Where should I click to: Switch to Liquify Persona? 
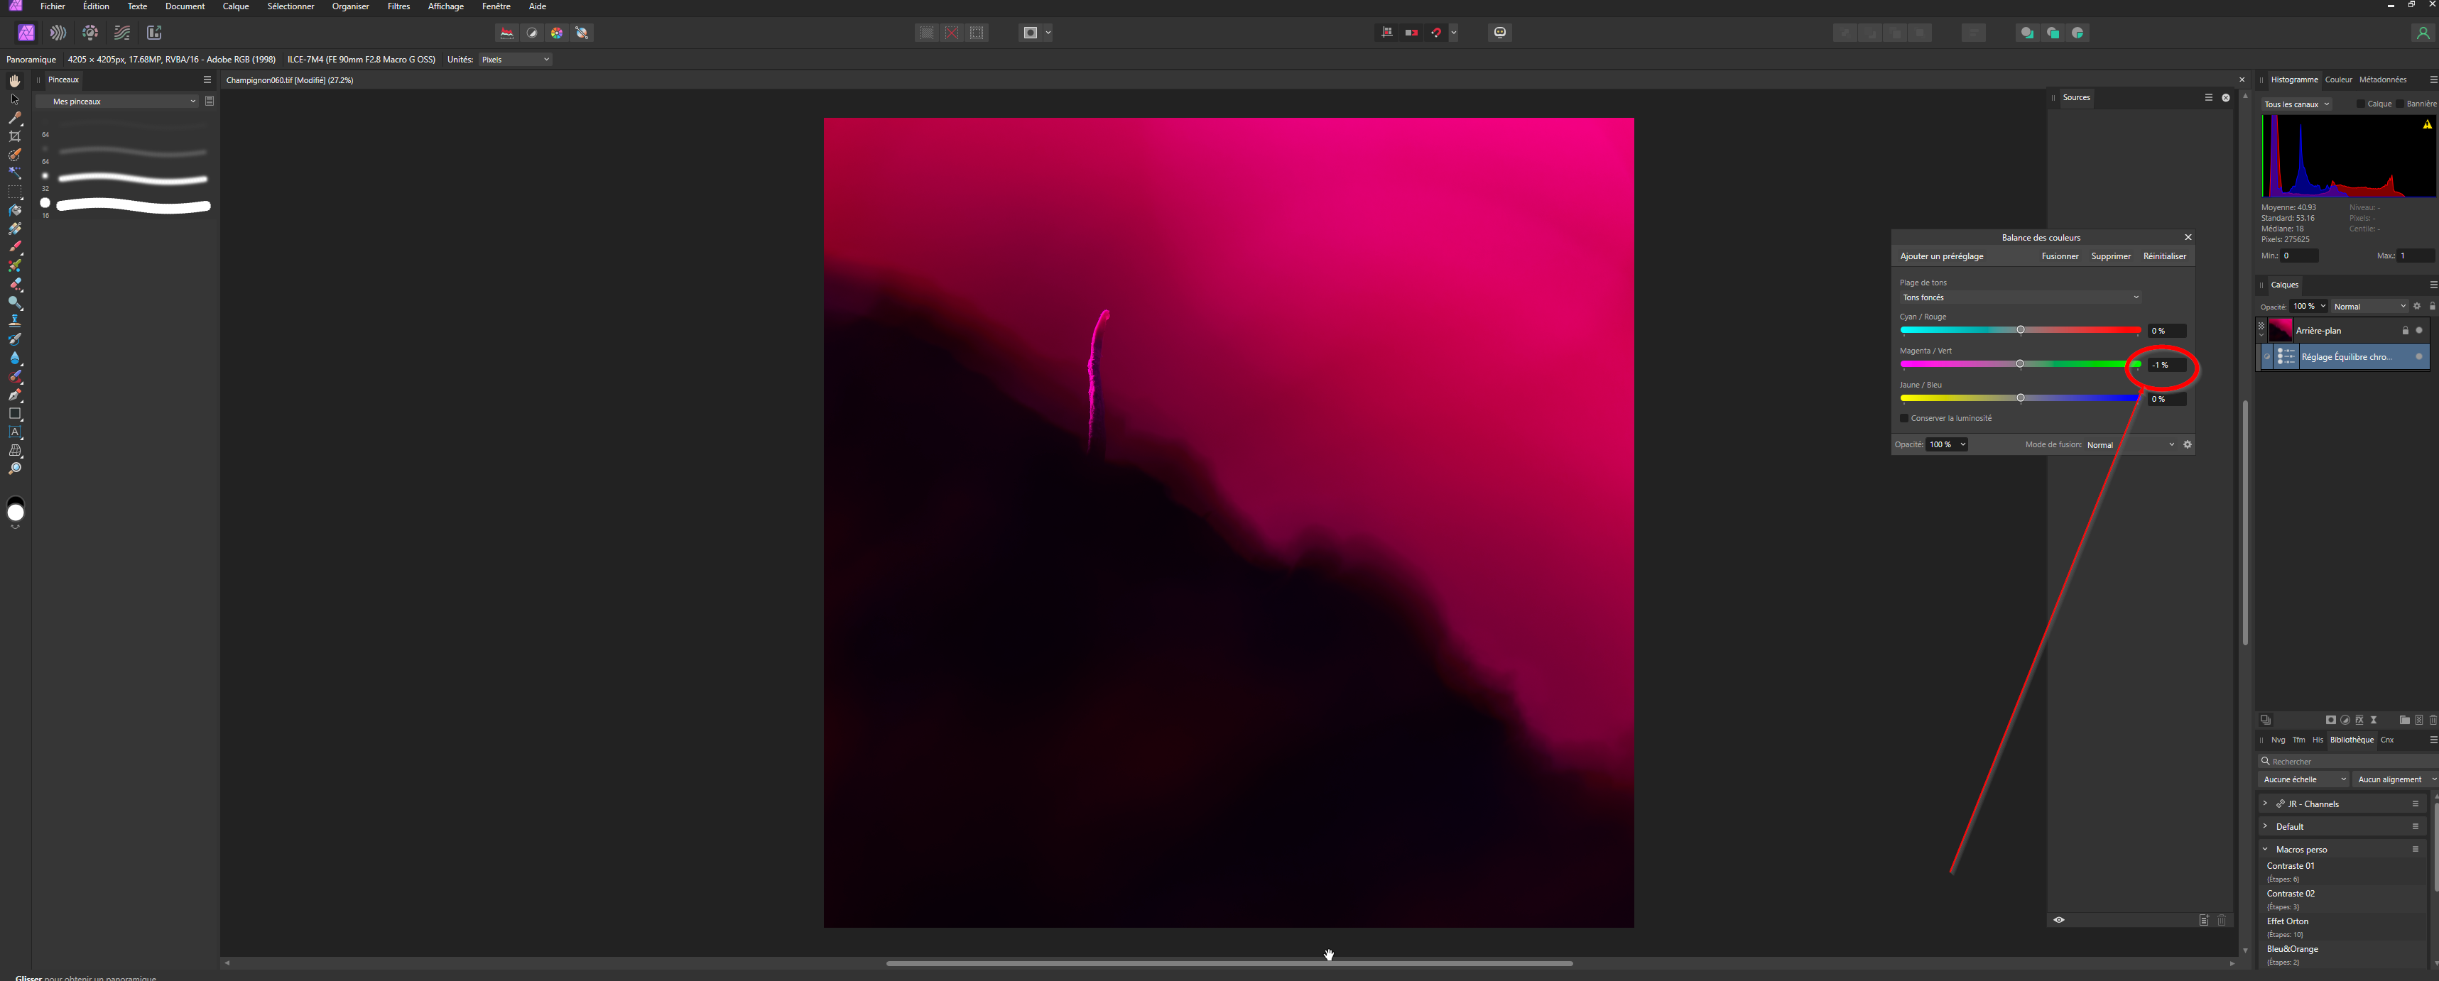(x=58, y=32)
